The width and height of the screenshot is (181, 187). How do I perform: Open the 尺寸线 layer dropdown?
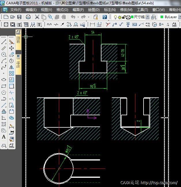pyautogui.click(x=148, y=17)
